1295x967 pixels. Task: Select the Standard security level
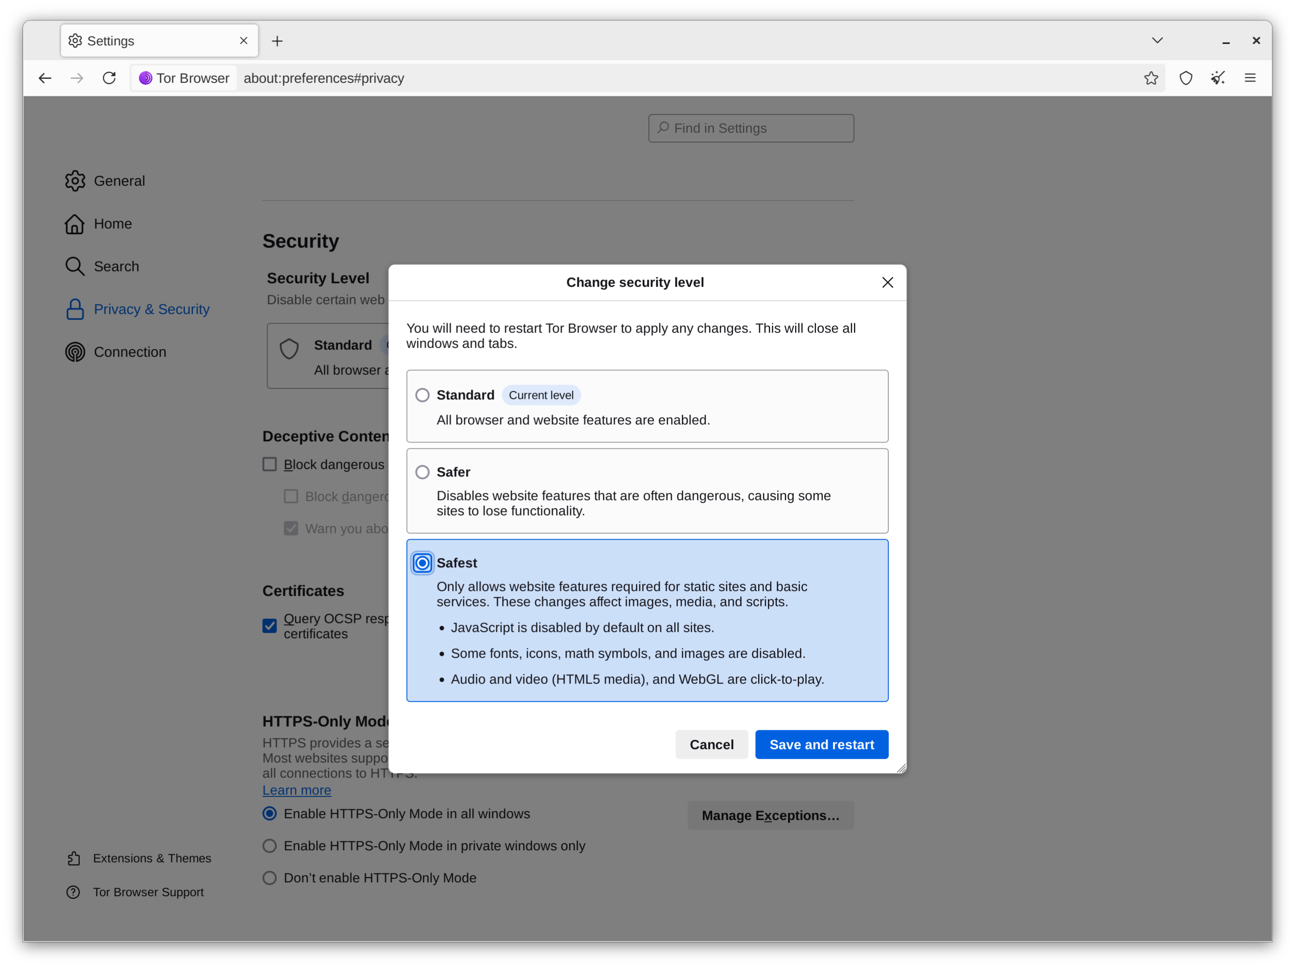pos(422,395)
